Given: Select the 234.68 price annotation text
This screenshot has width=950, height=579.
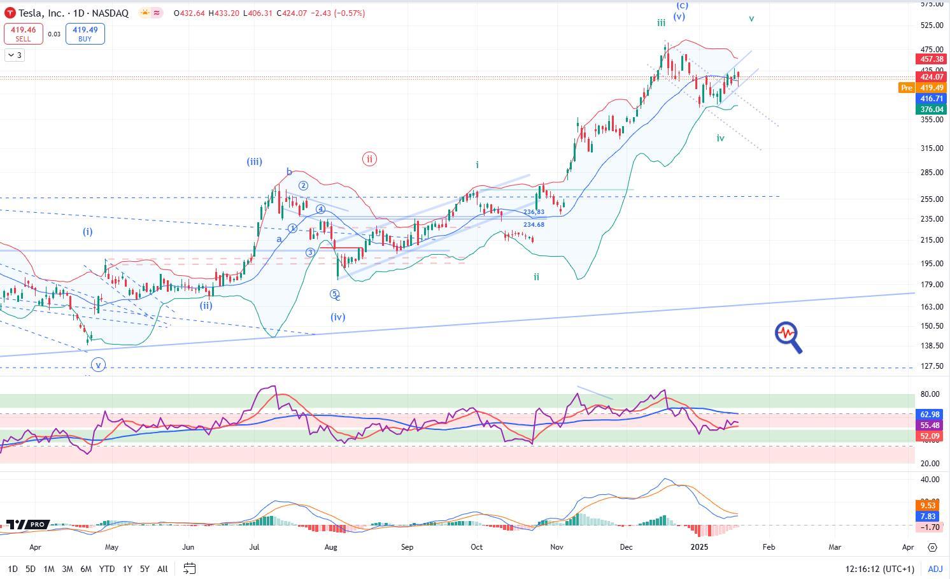Looking at the screenshot, I should pos(534,224).
